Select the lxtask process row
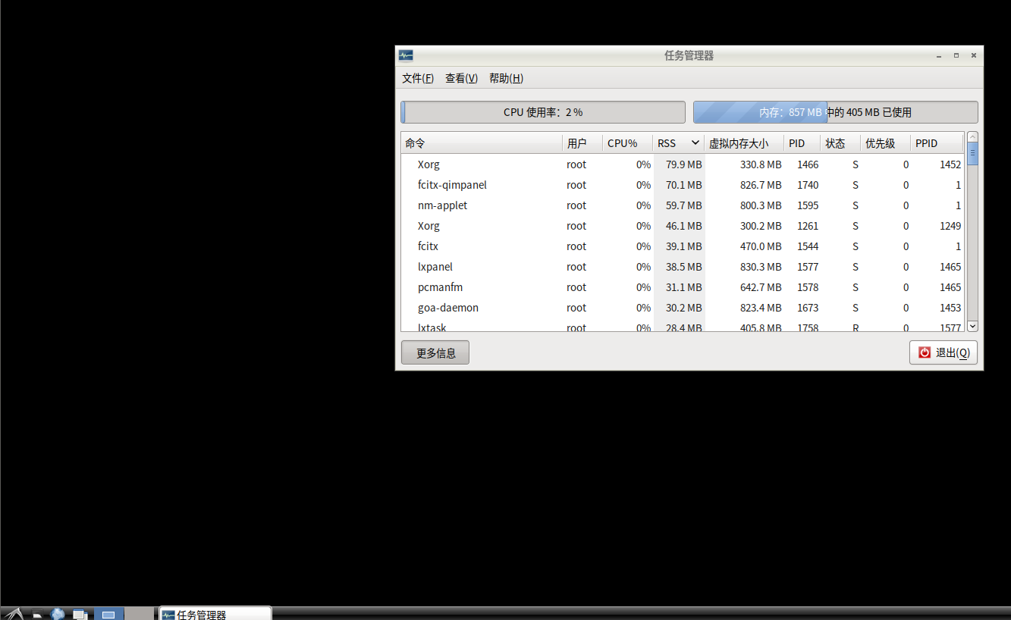 [x=683, y=326]
